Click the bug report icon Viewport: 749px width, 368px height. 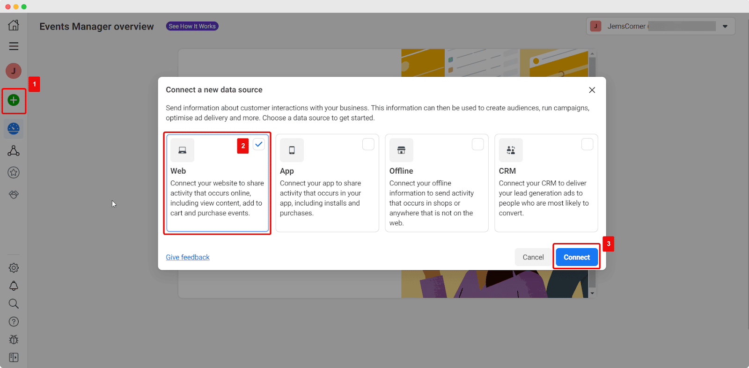tap(14, 339)
